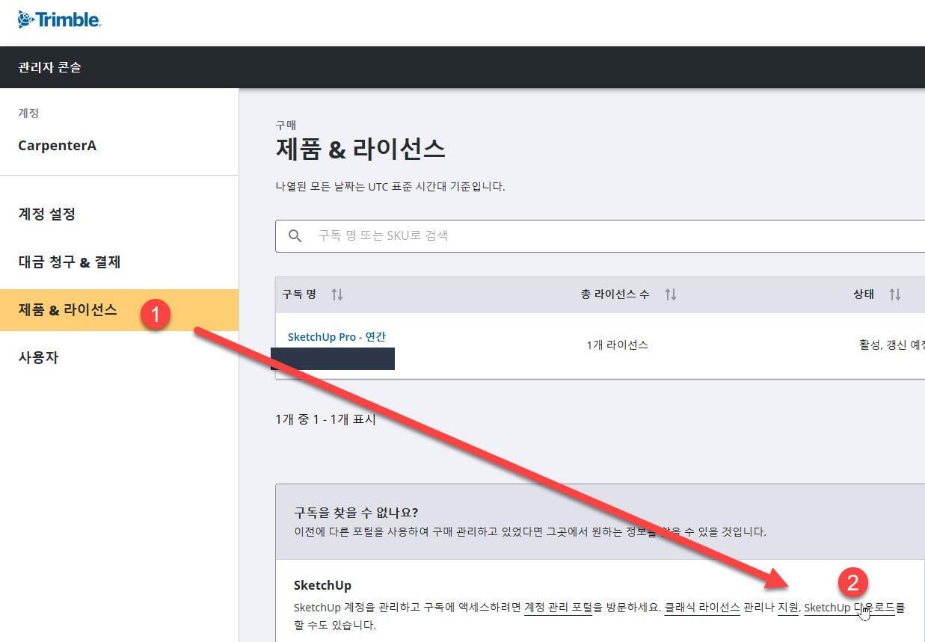
Task: Click the 1개 라이선스 table cell
Action: coord(617,345)
